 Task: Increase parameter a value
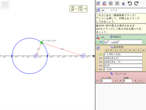[120, 80]
